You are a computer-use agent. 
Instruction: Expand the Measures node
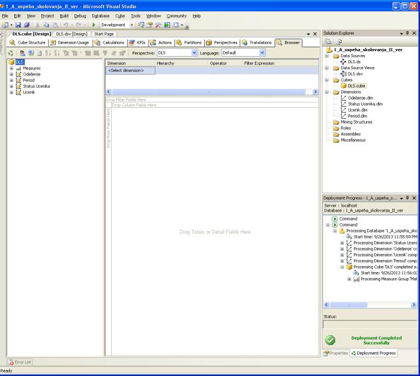pos(12,69)
